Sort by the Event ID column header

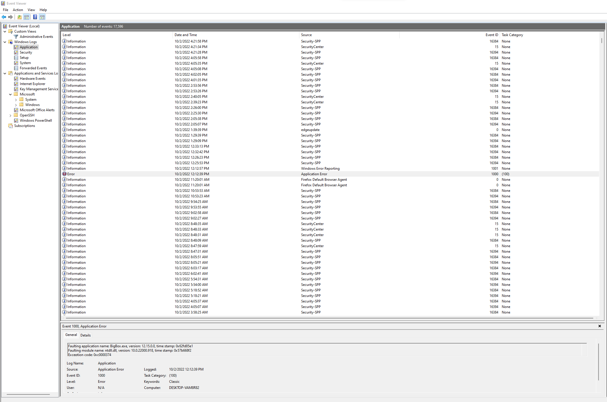coord(449,35)
